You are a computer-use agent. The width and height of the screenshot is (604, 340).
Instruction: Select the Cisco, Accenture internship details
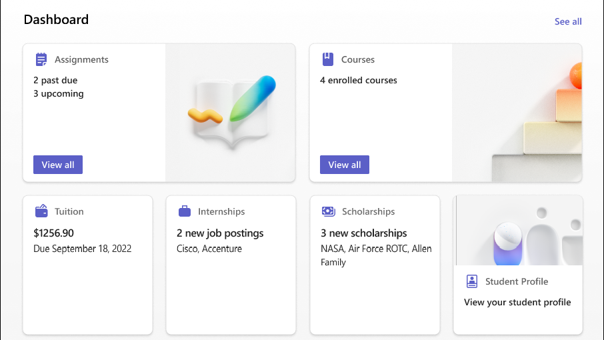pos(209,249)
